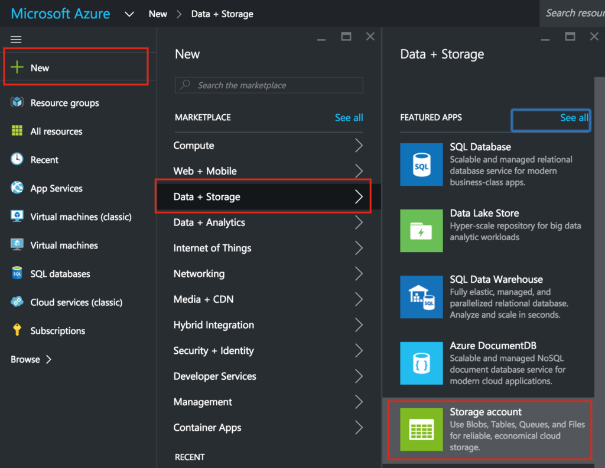Expand the Networking chevron
Screen dimensions: 605x468
[359, 273]
